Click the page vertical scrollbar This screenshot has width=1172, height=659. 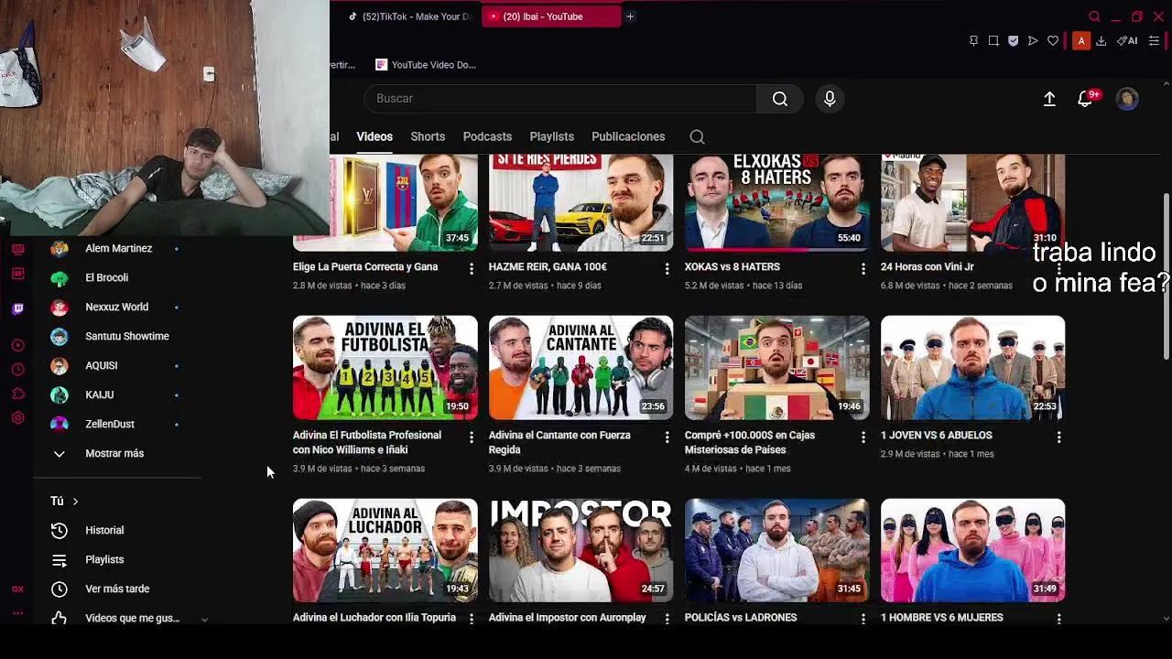click(1166, 275)
